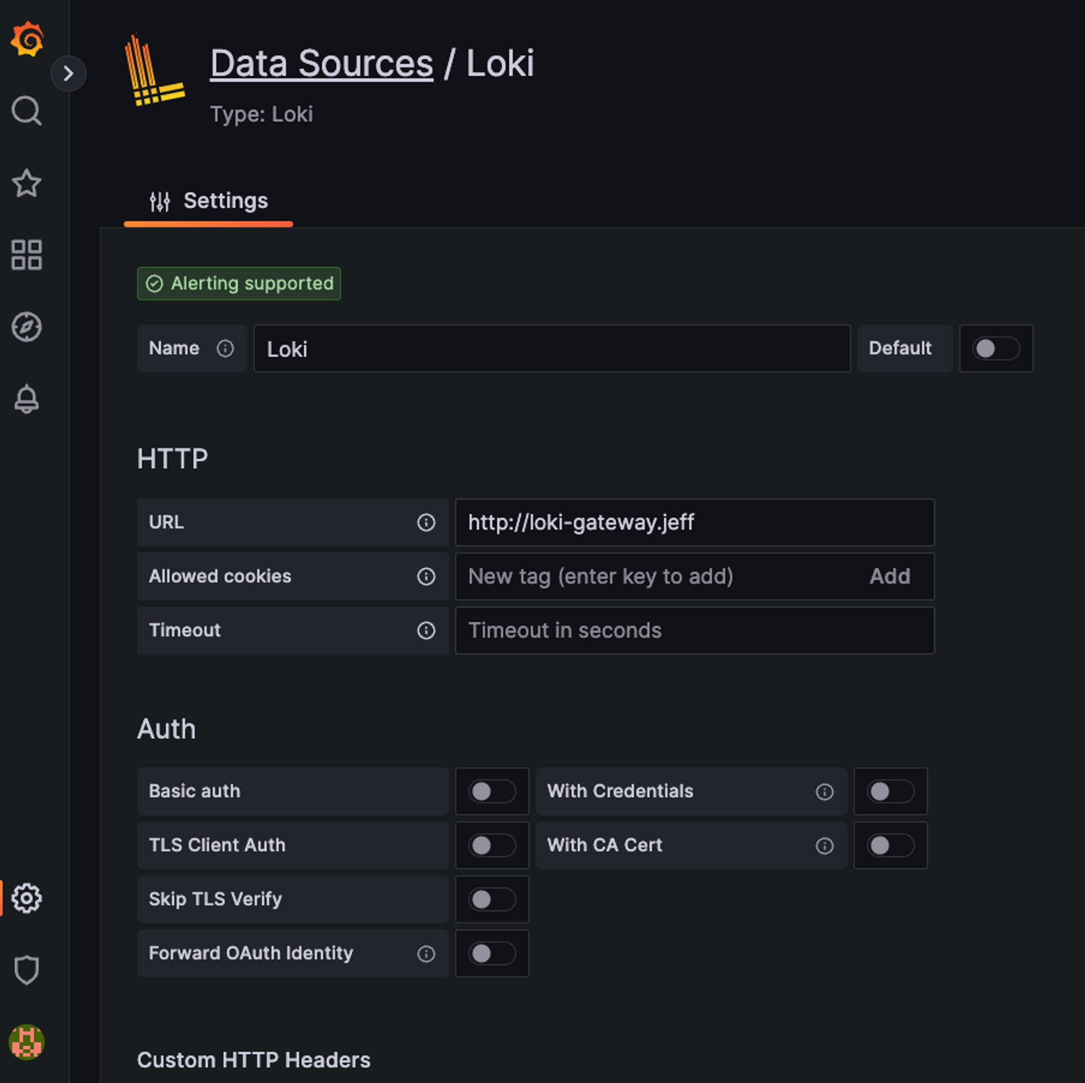
Task: Open the Explore compass icon
Action: [27, 327]
